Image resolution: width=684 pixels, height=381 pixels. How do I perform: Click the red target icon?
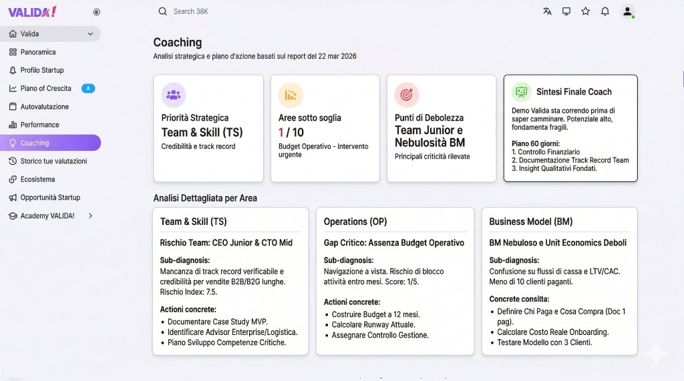click(x=407, y=95)
